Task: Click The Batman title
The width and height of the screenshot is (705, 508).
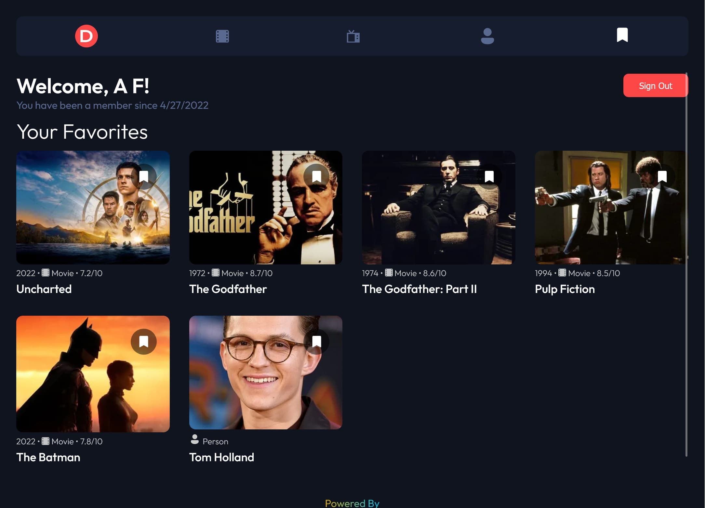Action: coord(48,457)
